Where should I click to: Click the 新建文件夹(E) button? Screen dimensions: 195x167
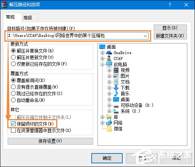click(x=170, y=36)
